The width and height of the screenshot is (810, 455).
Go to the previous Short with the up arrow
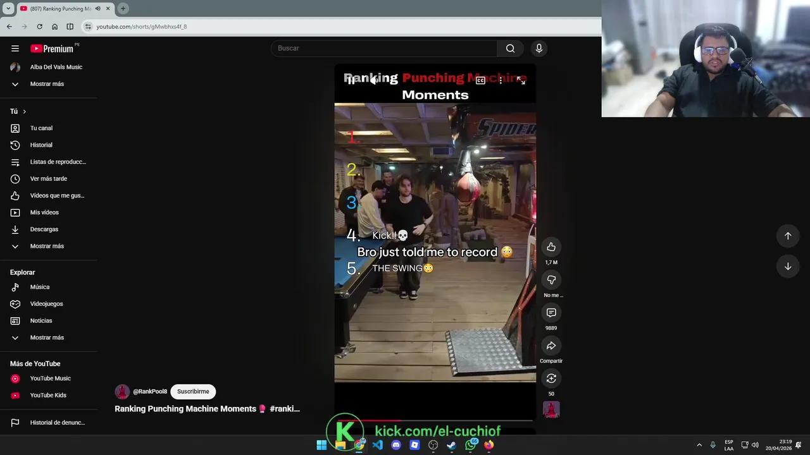coord(788,236)
